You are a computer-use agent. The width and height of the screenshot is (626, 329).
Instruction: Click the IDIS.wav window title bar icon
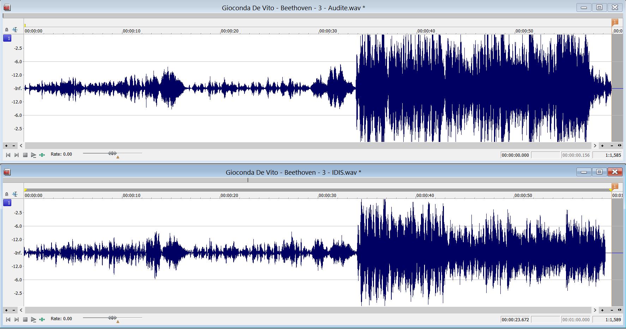[7, 172]
